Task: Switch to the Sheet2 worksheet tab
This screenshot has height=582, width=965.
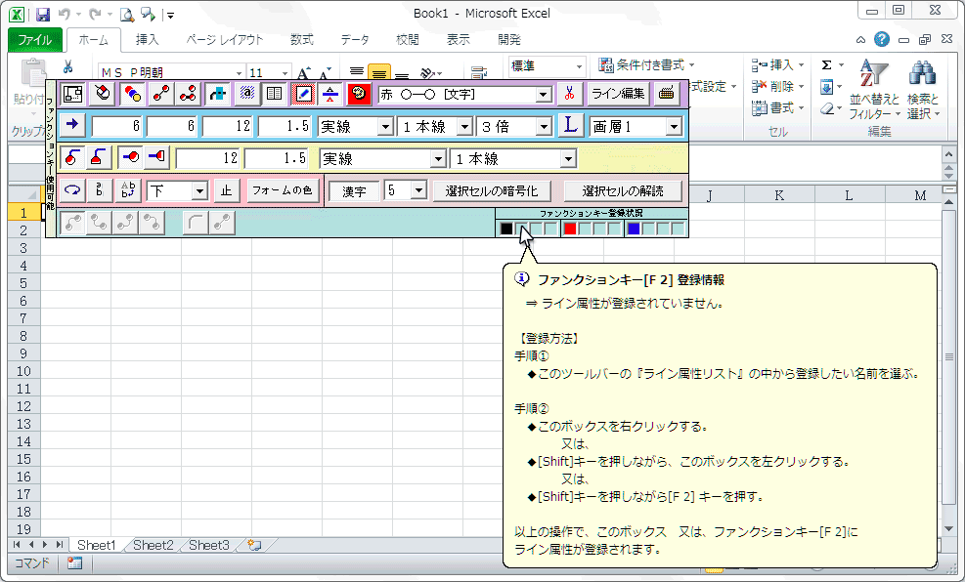Action: tap(154, 545)
